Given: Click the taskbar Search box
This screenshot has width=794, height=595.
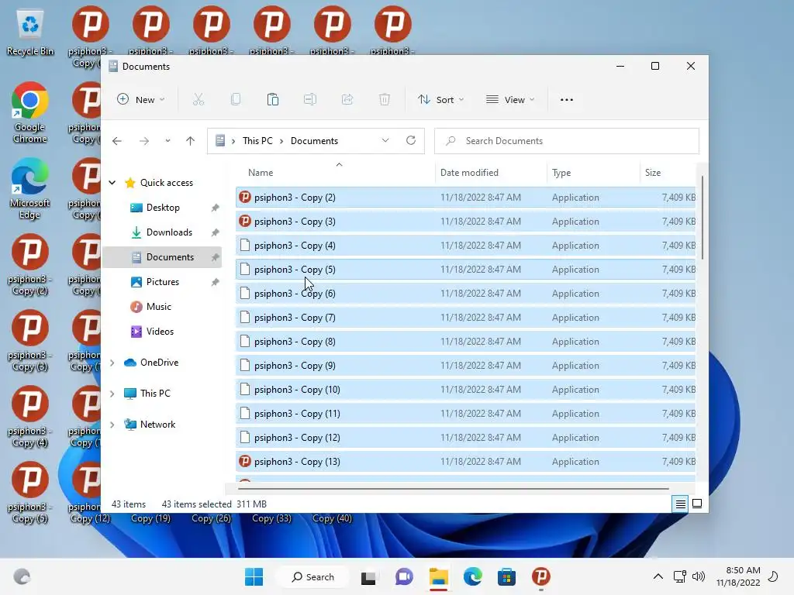Looking at the screenshot, I should pos(313,576).
